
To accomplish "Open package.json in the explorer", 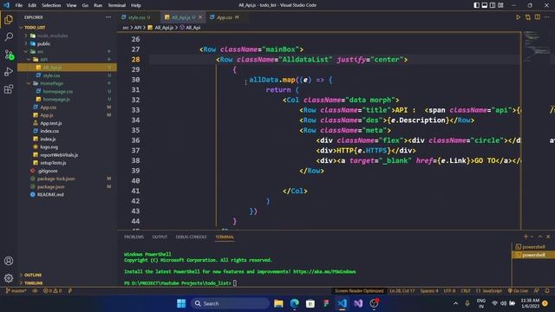I will (51, 187).
